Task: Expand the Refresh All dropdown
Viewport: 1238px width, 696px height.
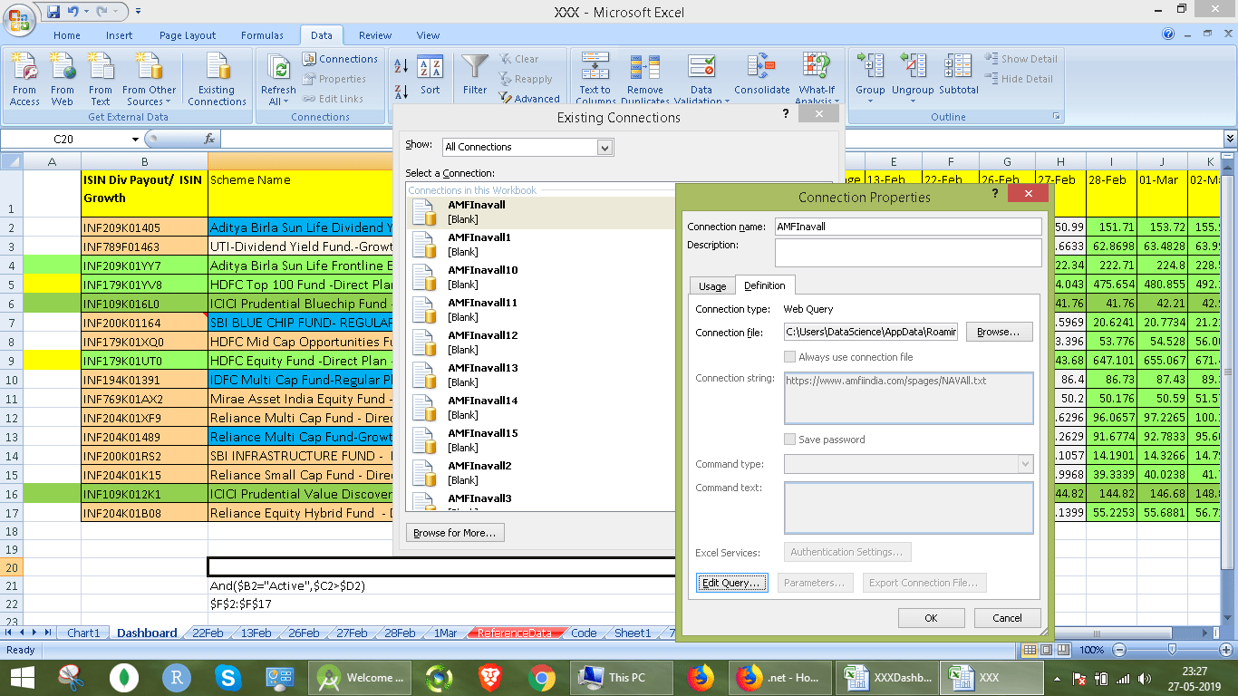Action: tap(278, 96)
